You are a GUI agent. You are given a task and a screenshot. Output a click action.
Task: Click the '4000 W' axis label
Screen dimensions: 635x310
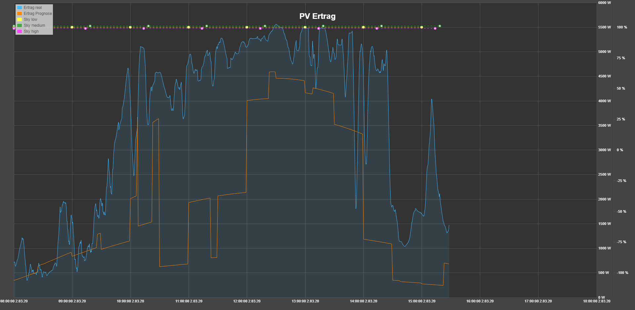point(605,101)
